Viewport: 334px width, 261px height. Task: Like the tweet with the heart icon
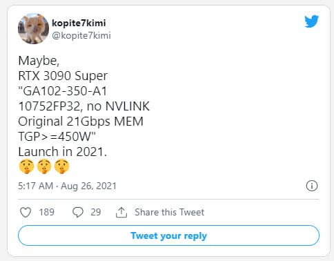coord(26,212)
